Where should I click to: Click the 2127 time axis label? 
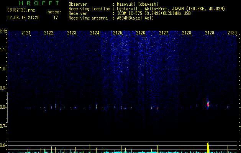tap(164, 33)
